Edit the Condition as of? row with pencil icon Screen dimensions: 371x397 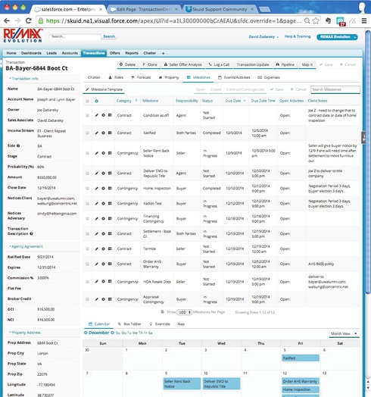click(x=96, y=115)
